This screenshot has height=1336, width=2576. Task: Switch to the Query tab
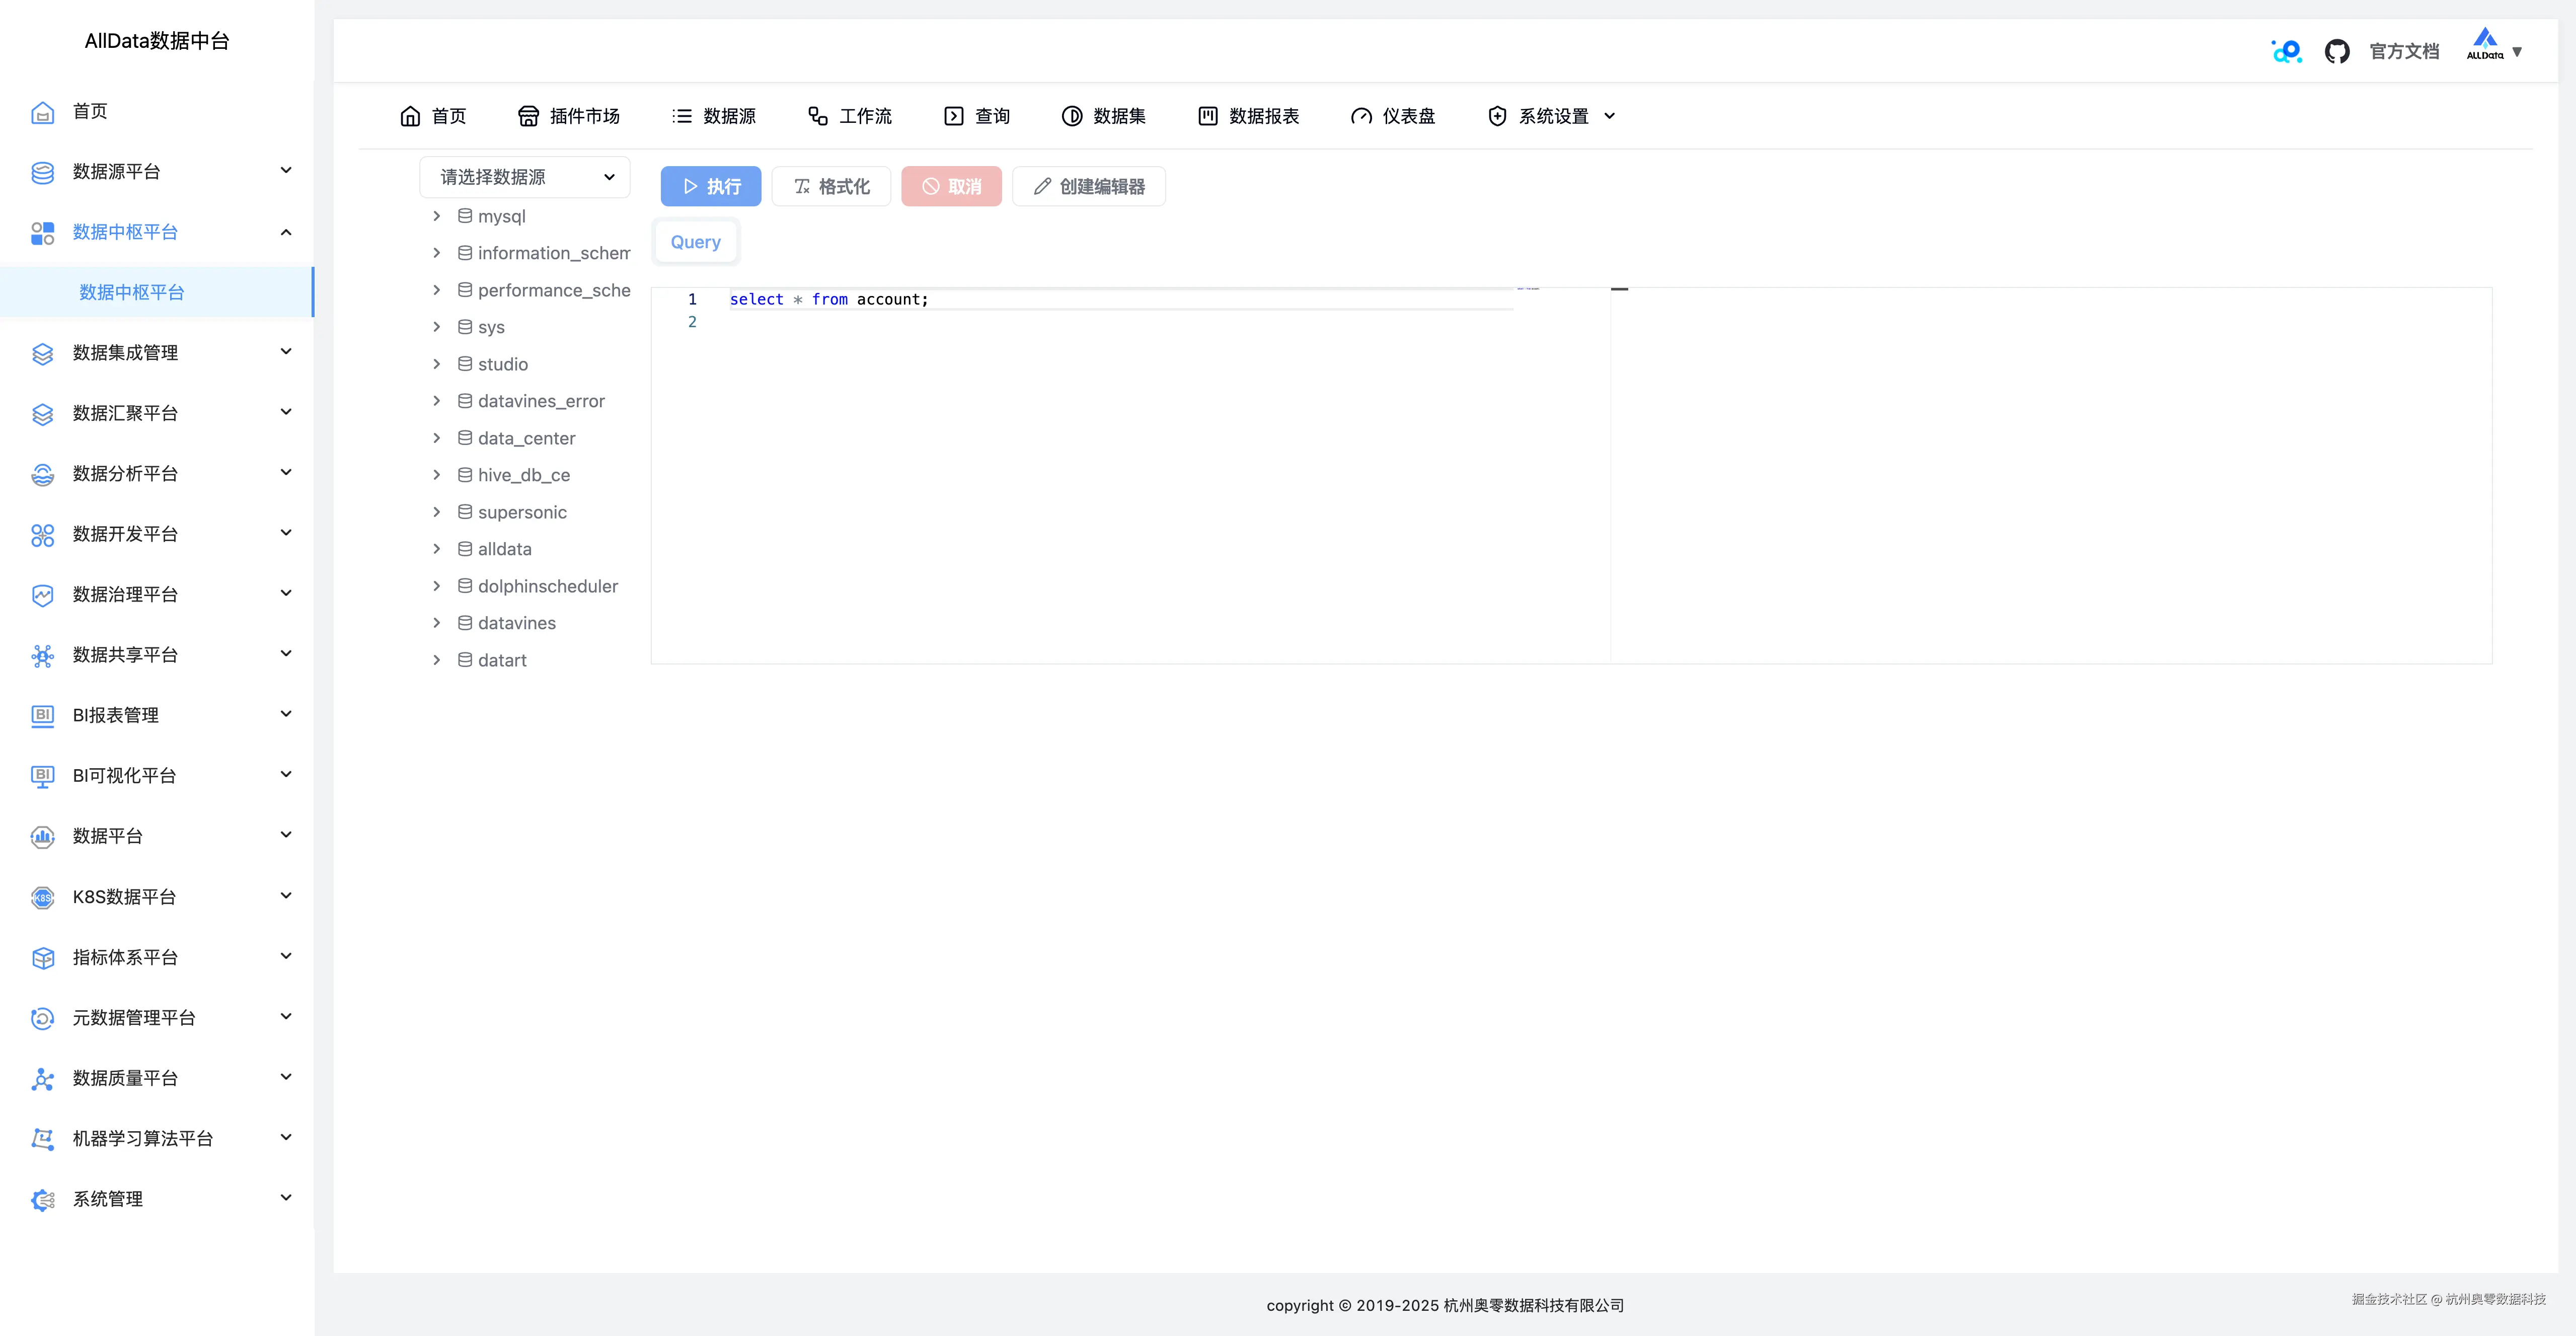click(695, 241)
